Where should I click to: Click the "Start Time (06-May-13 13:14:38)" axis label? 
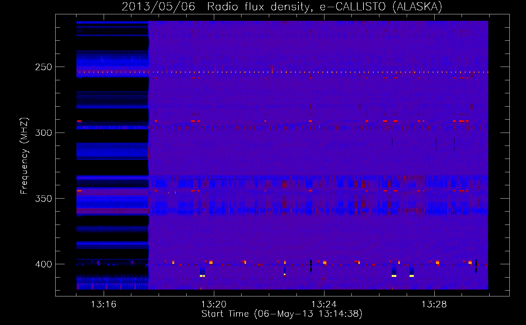pos(282,314)
